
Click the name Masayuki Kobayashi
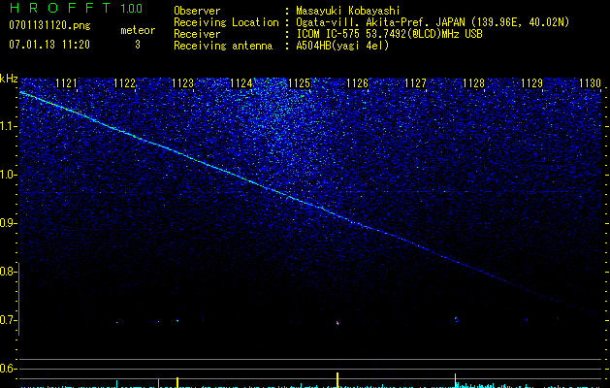pyautogui.click(x=348, y=11)
